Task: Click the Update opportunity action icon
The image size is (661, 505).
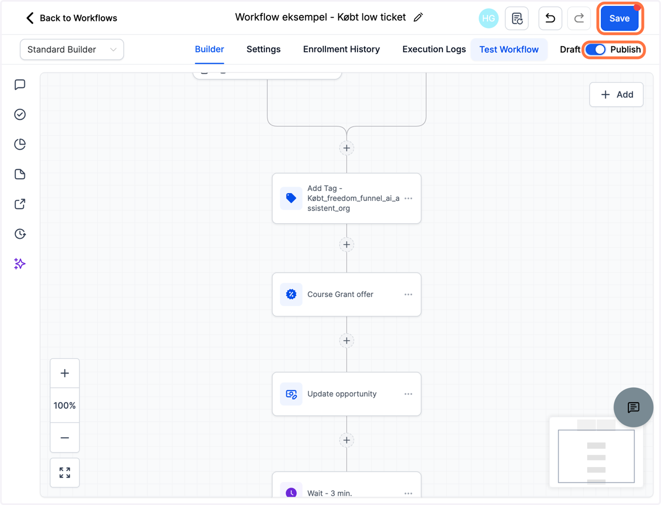Action: [x=291, y=394]
